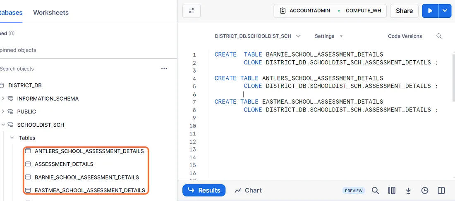Expand the INFORMATION_SCHEMA schema node
Image resolution: width=455 pixels, height=201 pixels.
(x=3, y=99)
